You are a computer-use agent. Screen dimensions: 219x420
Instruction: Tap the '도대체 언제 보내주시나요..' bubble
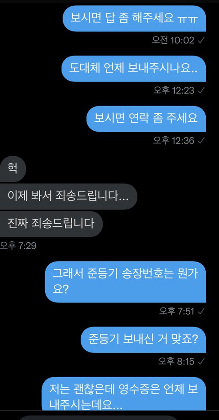(134, 69)
